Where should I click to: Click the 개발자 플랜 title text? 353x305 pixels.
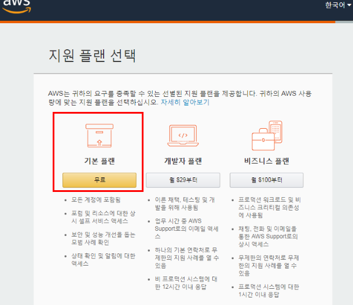tap(183, 161)
